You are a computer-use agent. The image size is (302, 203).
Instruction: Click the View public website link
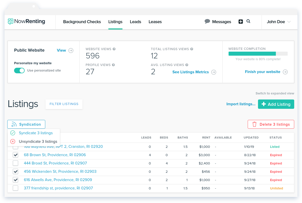click(x=61, y=50)
